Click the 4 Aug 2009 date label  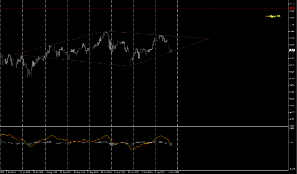coord(51,172)
